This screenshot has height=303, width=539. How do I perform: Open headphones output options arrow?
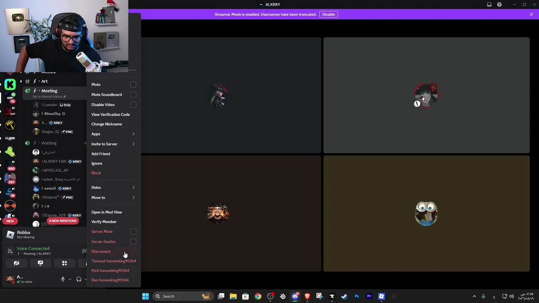tap(85, 279)
